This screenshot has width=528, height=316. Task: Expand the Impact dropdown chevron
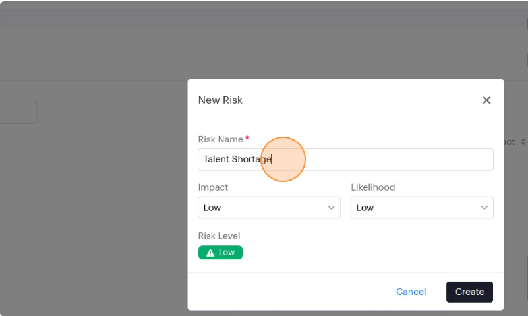click(x=331, y=208)
